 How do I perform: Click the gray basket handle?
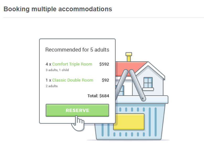click(137, 85)
